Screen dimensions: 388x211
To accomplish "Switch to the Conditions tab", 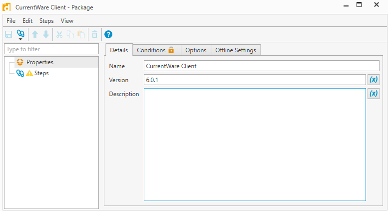I will click(x=156, y=50).
